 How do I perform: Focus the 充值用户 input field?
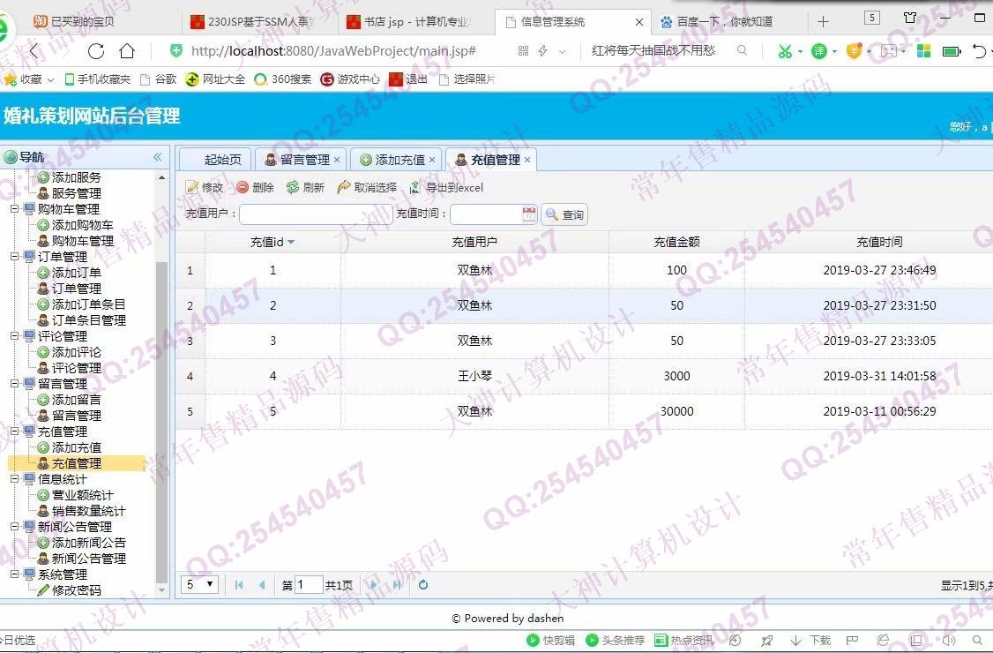pos(316,214)
